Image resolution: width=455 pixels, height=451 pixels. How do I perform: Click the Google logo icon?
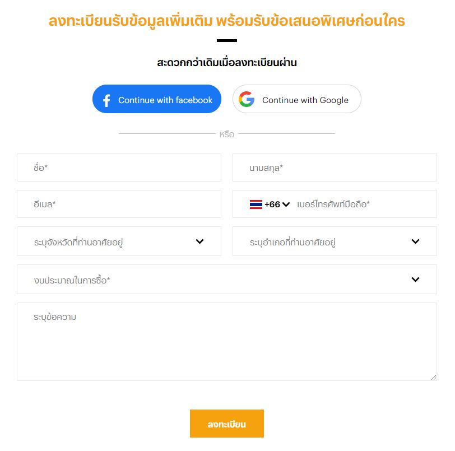pos(247,100)
